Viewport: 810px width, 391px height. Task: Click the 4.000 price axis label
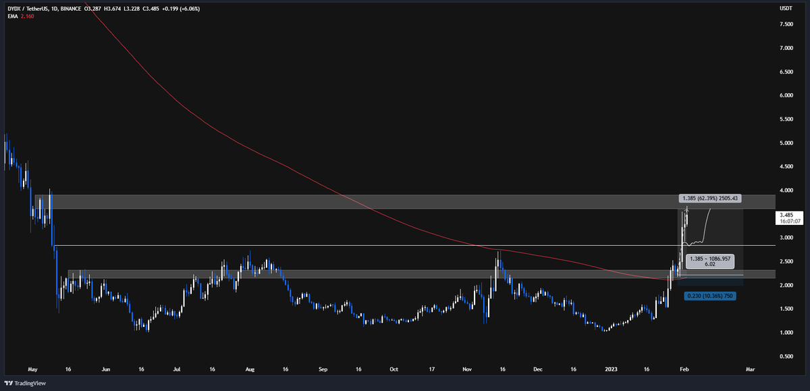[785, 190]
